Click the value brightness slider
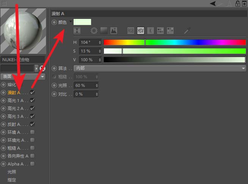Screen dimensions: 248x184 (175, 60)
